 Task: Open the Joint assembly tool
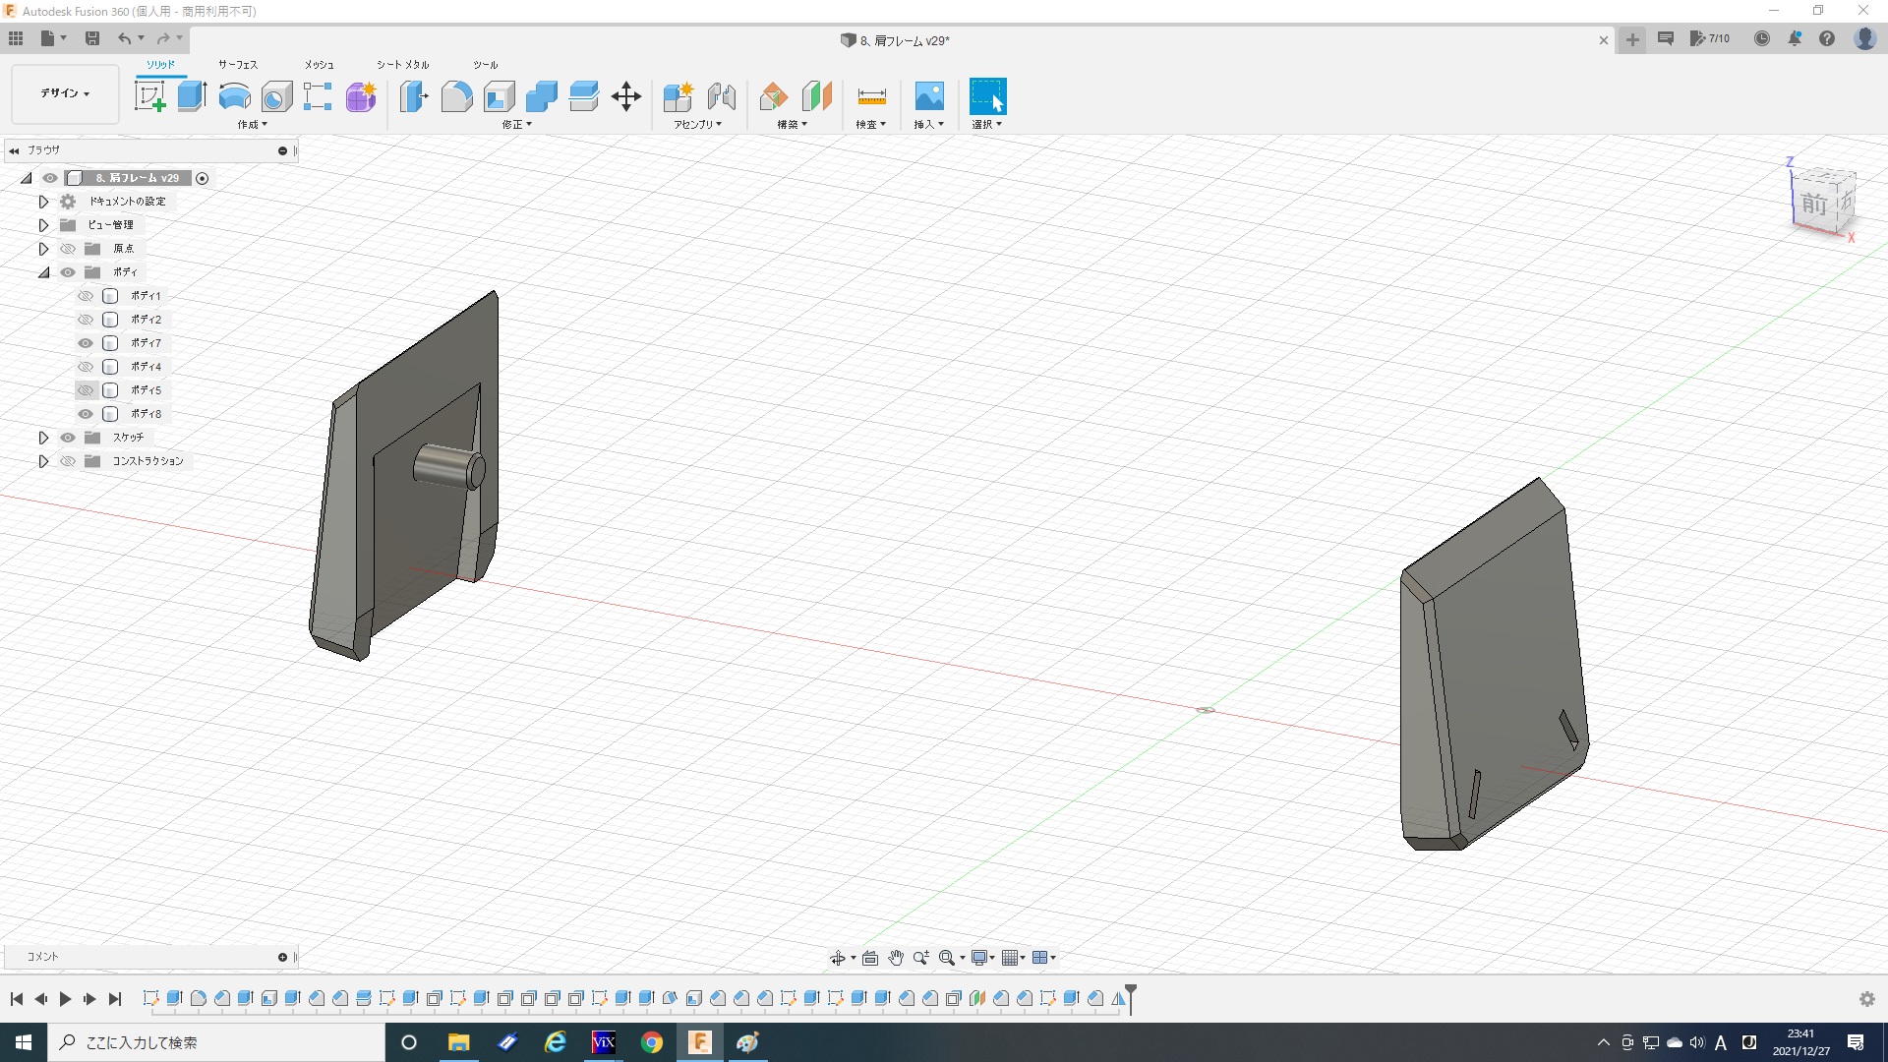(721, 96)
